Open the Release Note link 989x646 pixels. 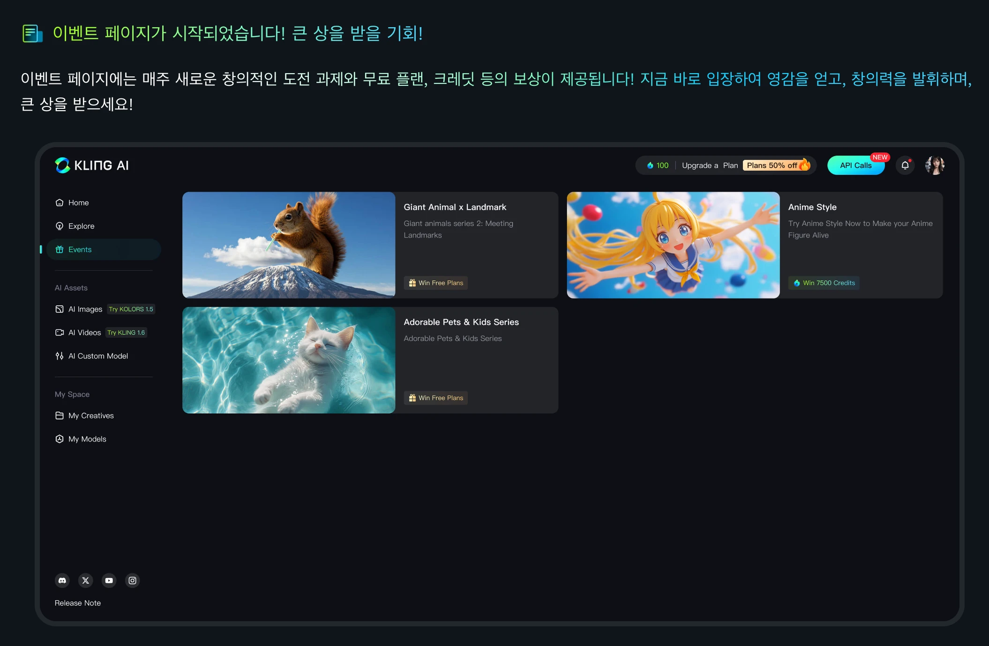78,603
